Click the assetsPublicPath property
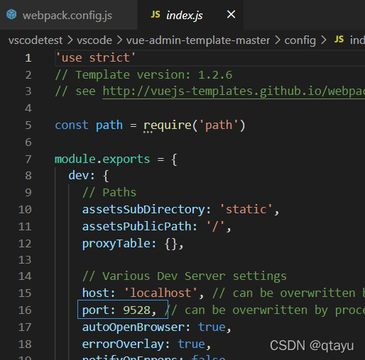365x360 pixels. (x=137, y=227)
